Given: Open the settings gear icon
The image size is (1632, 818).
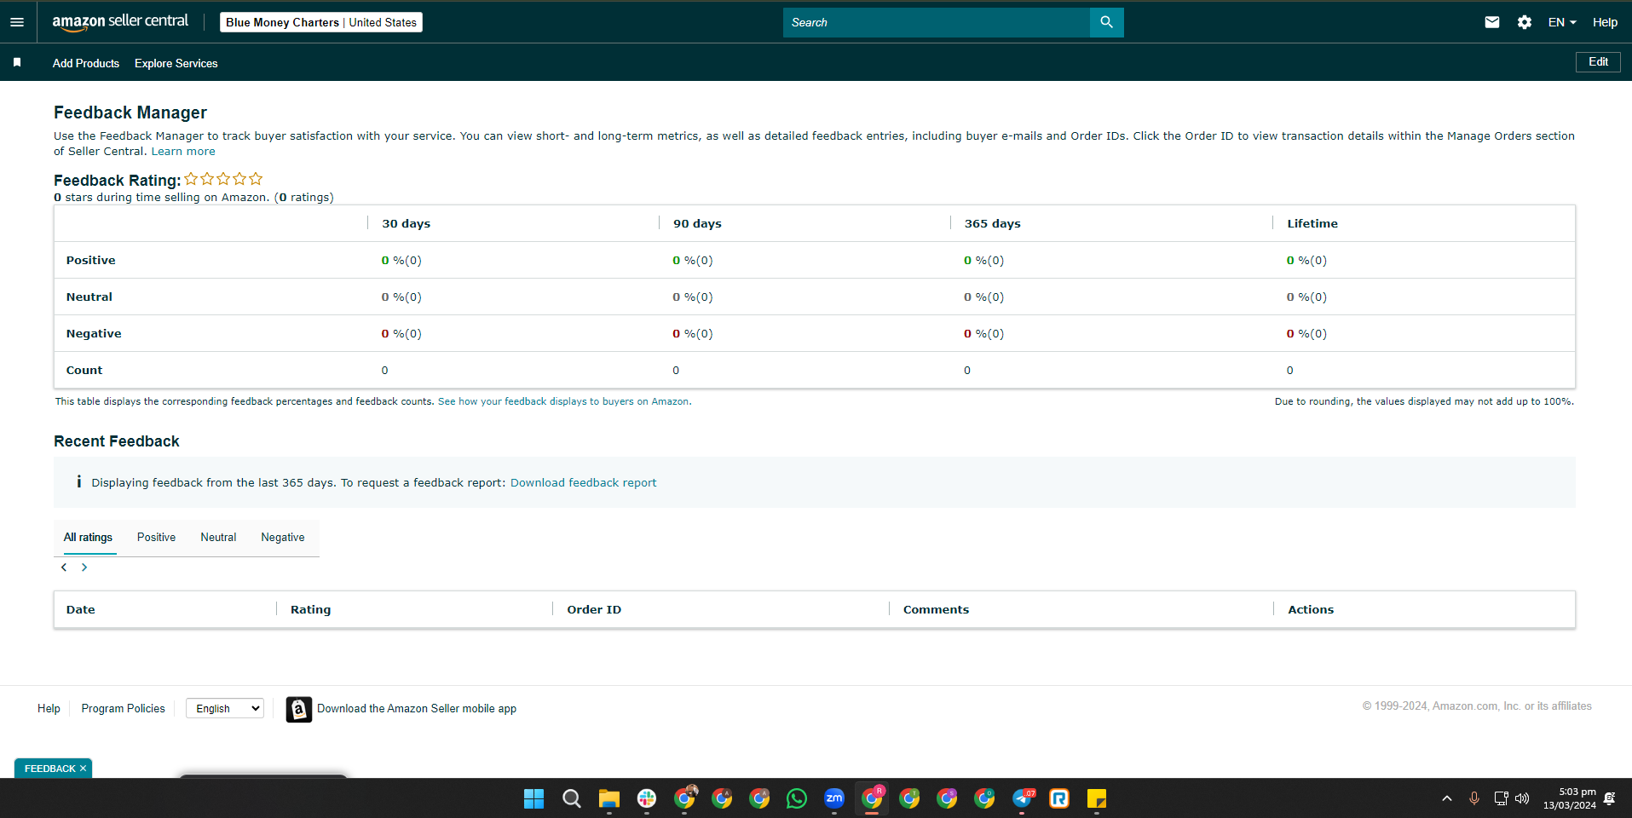Looking at the screenshot, I should 1525,22.
